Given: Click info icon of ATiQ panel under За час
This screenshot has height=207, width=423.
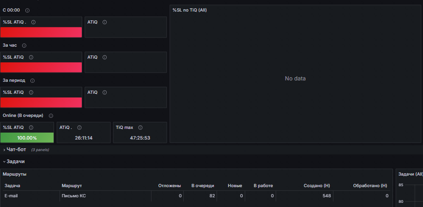Looking at the screenshot, I should click(x=105, y=57).
